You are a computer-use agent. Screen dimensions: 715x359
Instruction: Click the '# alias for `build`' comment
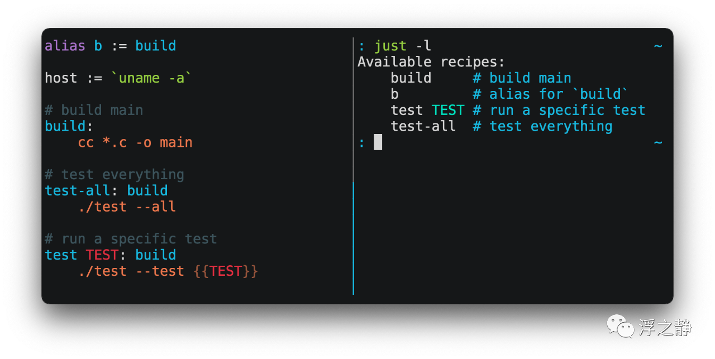coord(550,94)
